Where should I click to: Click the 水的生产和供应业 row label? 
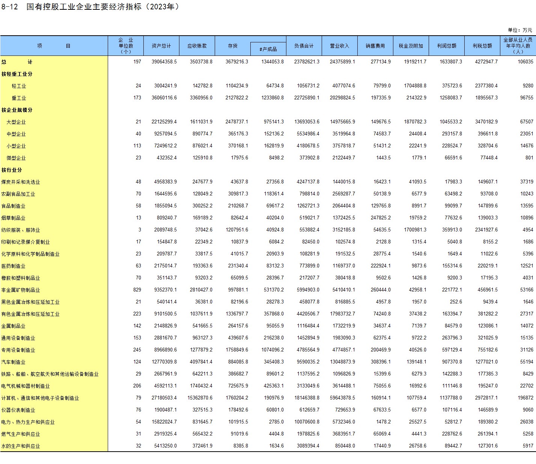tap(21, 446)
